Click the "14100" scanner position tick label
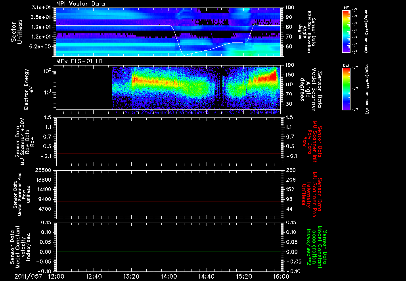The height and width of the screenshot is (281, 406). 44,189
